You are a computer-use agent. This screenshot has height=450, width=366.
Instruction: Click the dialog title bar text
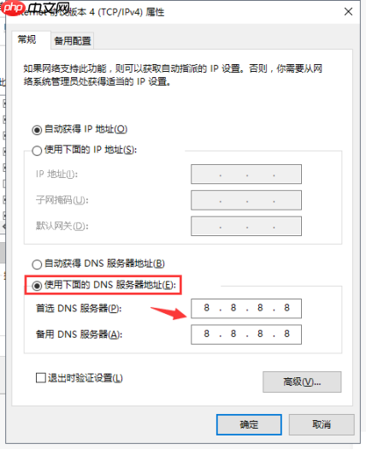(92, 12)
